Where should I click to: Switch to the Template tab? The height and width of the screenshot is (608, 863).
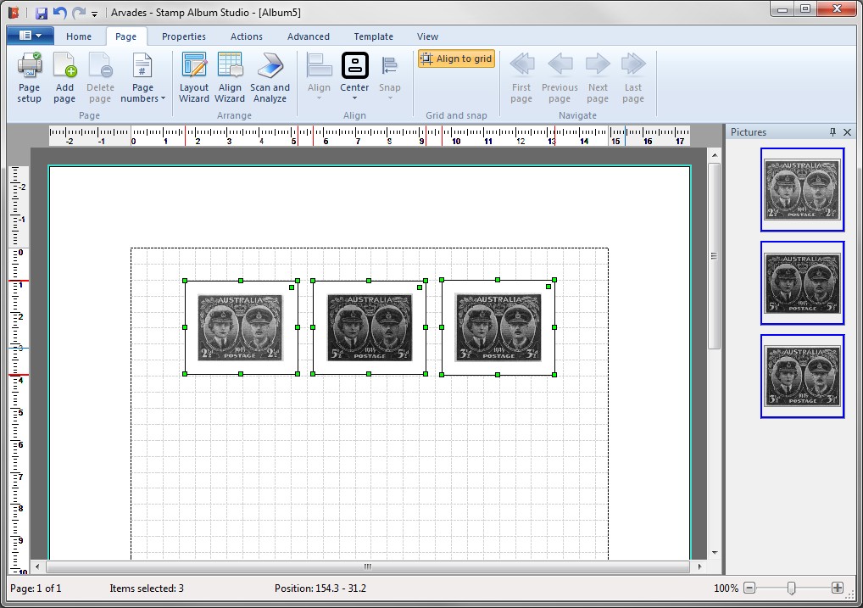tap(373, 36)
